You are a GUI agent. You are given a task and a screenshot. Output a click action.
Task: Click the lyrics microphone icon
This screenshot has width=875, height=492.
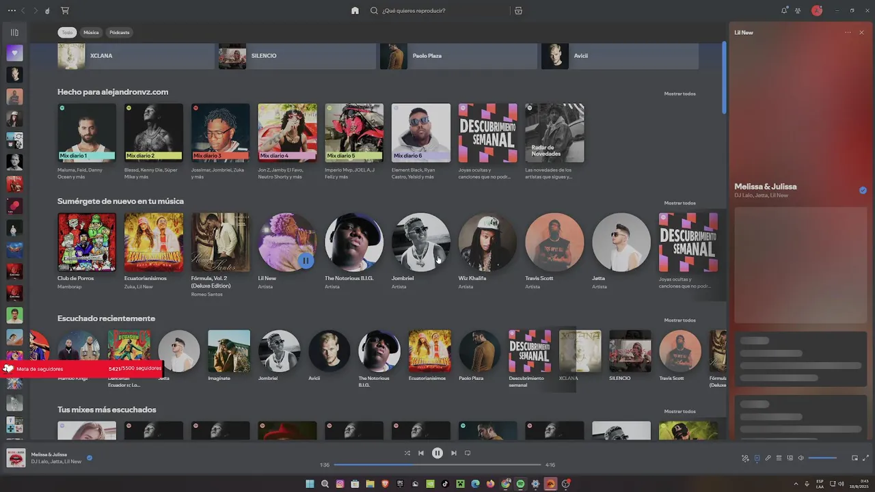(768, 458)
